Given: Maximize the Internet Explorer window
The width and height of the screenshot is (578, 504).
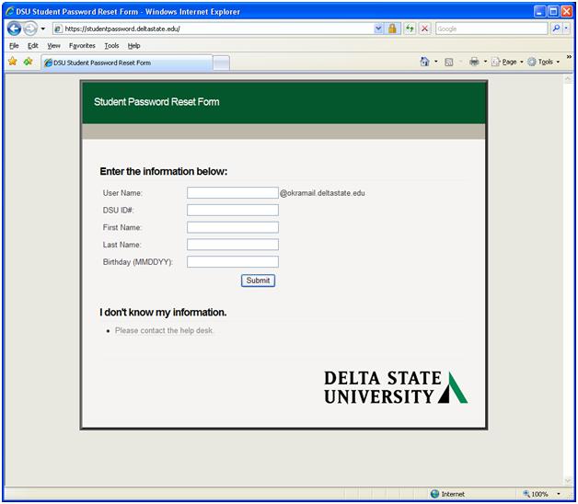Looking at the screenshot, I should click(x=553, y=11).
